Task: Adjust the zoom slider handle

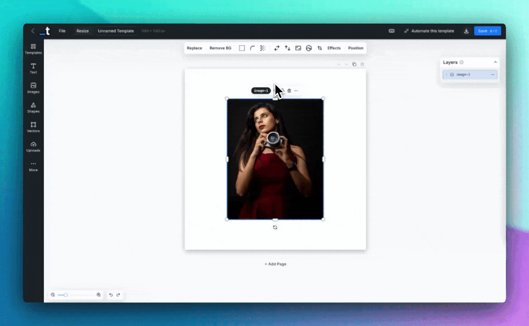Action: click(66, 295)
